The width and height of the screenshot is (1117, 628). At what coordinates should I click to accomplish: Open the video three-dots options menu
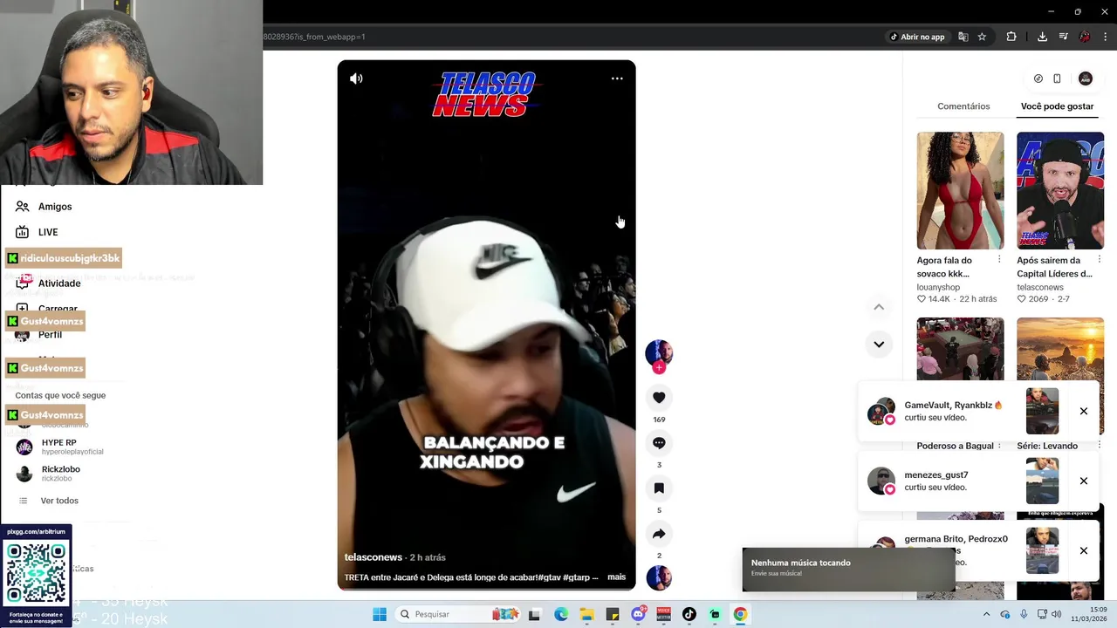(617, 78)
